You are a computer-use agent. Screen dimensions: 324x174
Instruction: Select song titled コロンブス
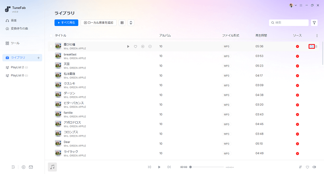pyautogui.click(x=71, y=132)
